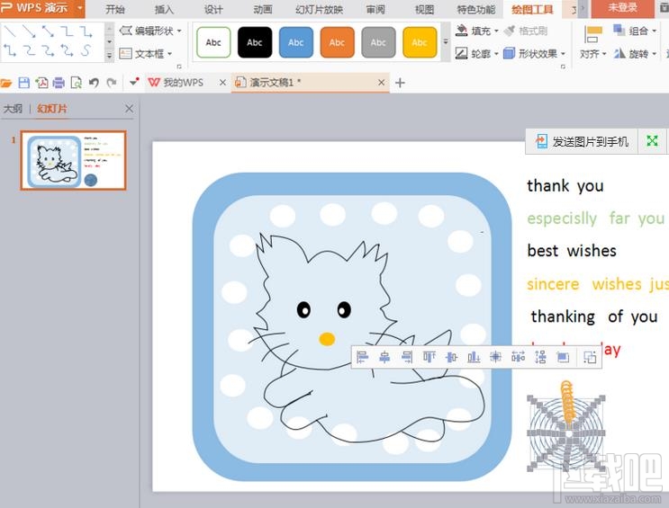Switch to the 插入 ribbon tab

164,9
